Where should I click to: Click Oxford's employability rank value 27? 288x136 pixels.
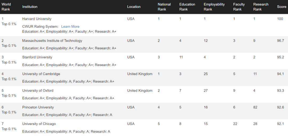point(206,91)
